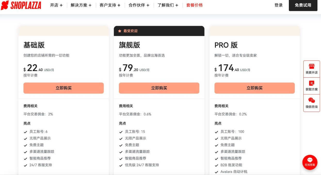Expand the 解决方案 dropdown
321x175 pixels.
81,5
